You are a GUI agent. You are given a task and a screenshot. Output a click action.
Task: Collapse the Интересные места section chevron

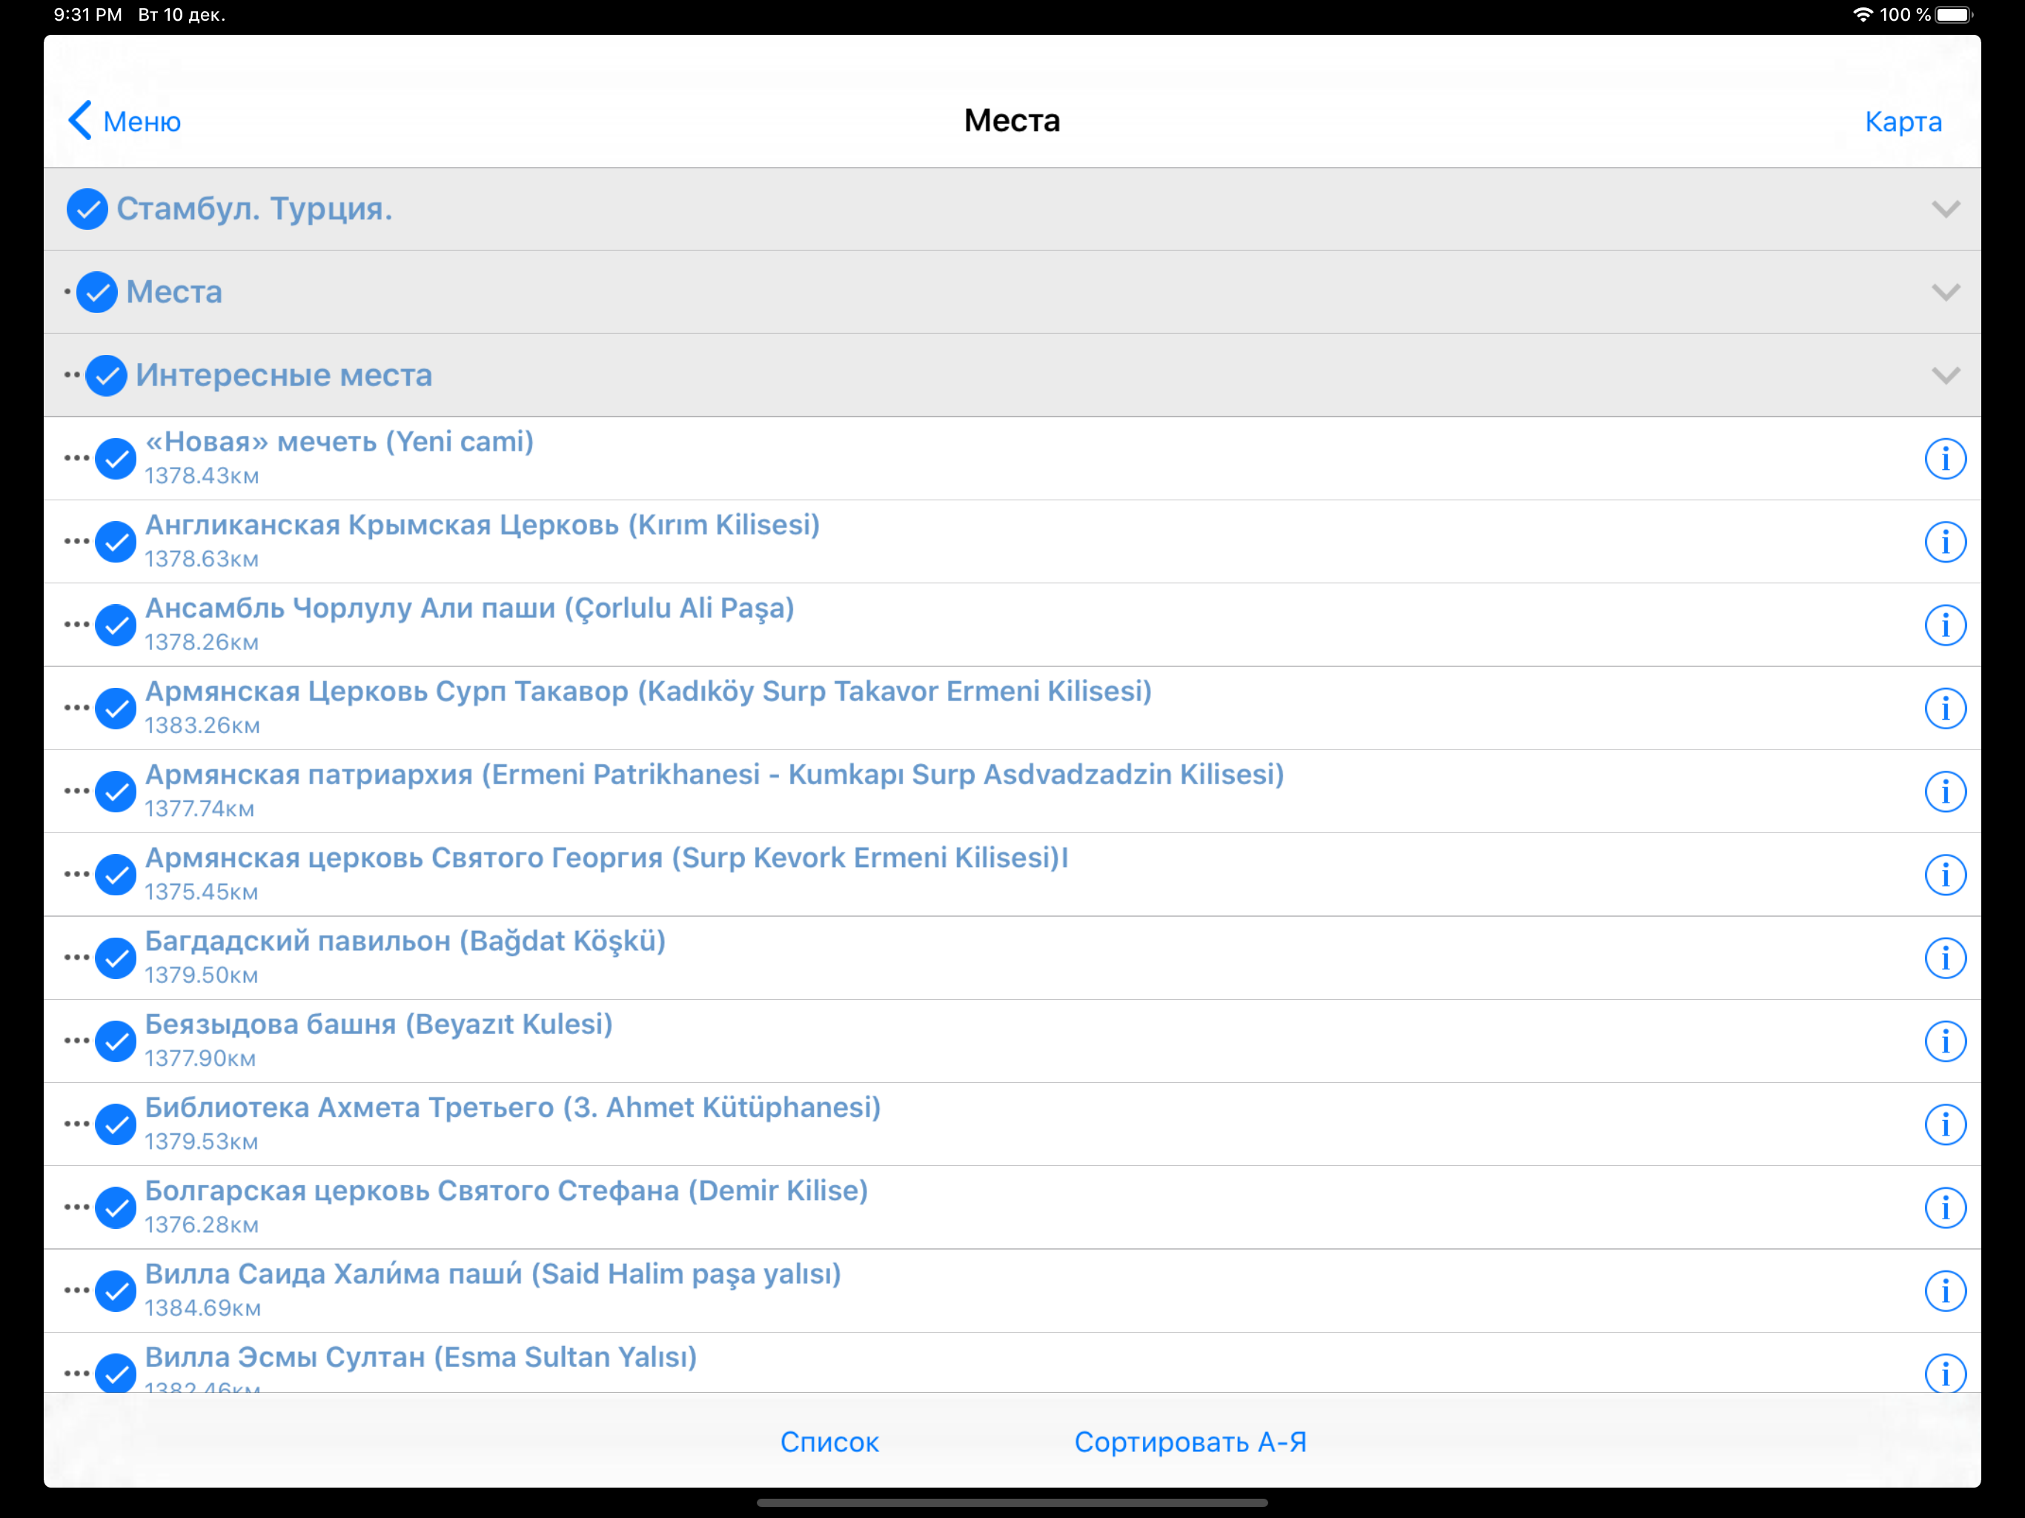coord(1944,377)
